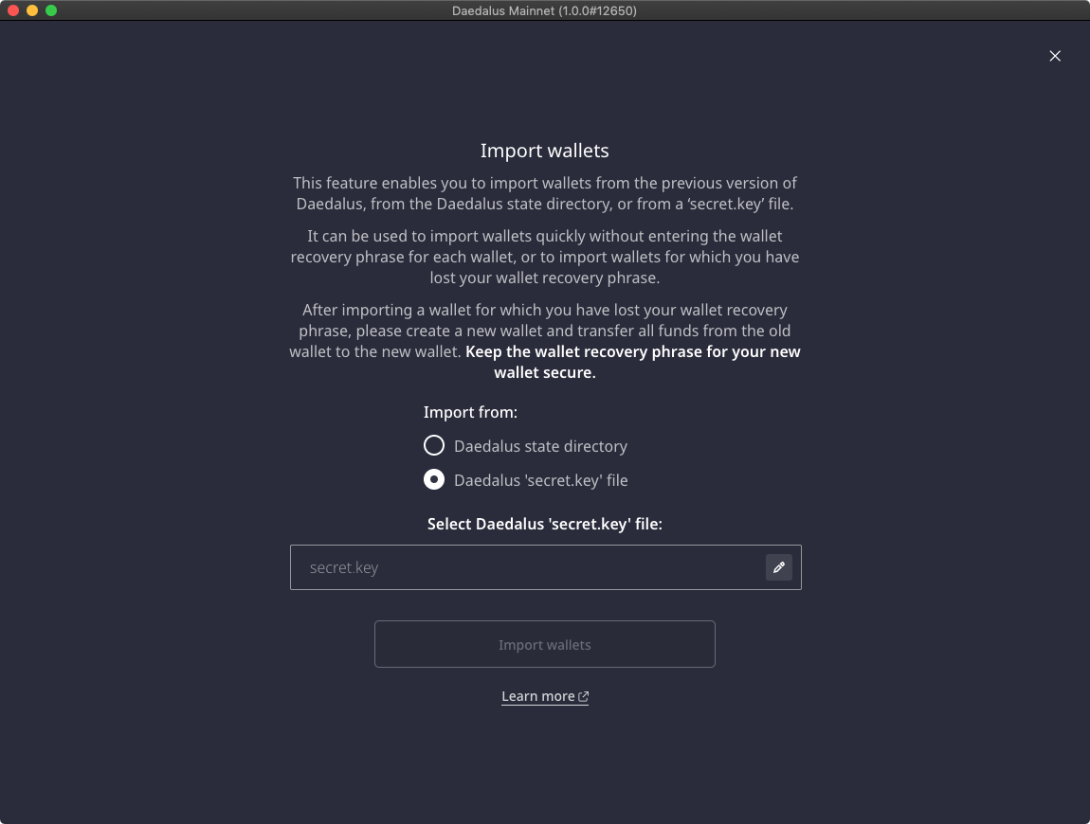Click the "Select Daedalus 'secret.key' file:" label

(545, 524)
